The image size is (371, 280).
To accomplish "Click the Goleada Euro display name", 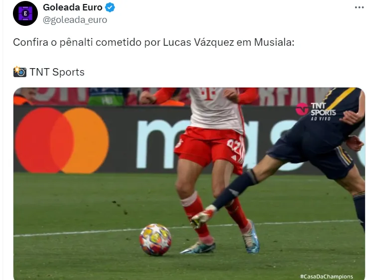I will click(x=73, y=7).
